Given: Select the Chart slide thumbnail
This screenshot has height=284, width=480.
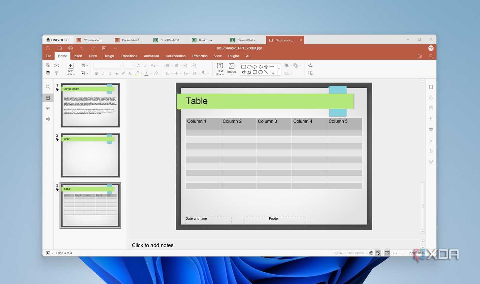Looking at the screenshot, I should click(90, 155).
